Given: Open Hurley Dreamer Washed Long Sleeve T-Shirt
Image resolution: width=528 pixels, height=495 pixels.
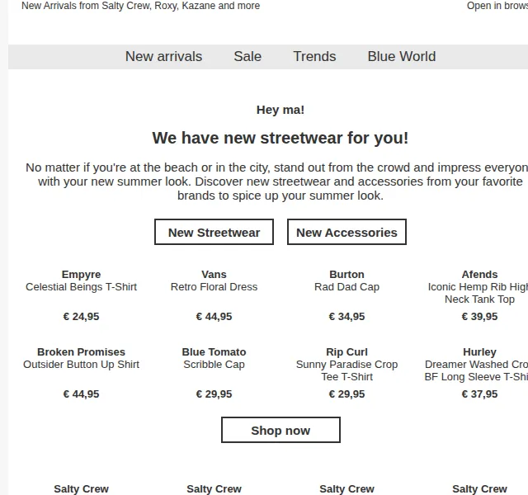Looking at the screenshot, I should click(x=477, y=370).
